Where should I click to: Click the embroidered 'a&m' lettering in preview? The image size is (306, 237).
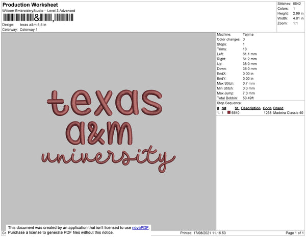[x=99, y=133]
